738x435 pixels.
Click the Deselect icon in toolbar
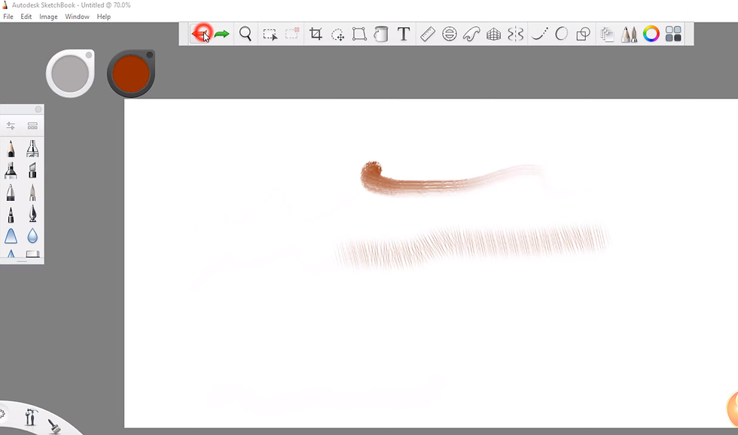pos(292,33)
